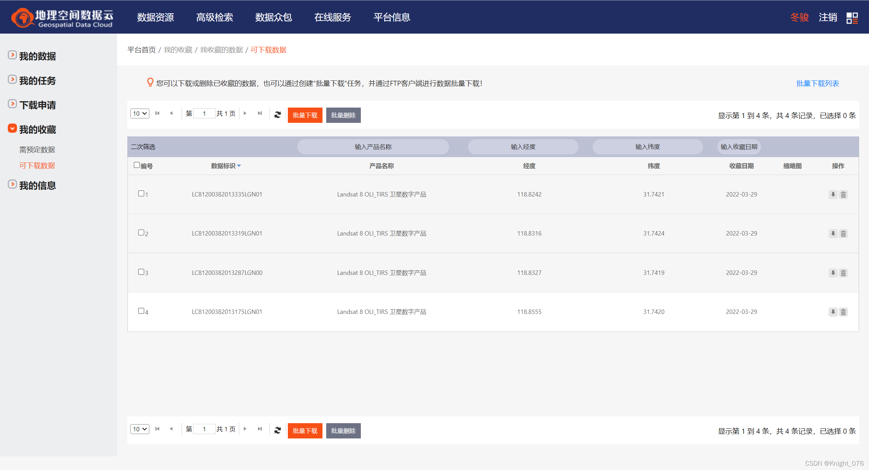Click download icon for row 3
The height and width of the screenshot is (470, 869).
(833, 273)
